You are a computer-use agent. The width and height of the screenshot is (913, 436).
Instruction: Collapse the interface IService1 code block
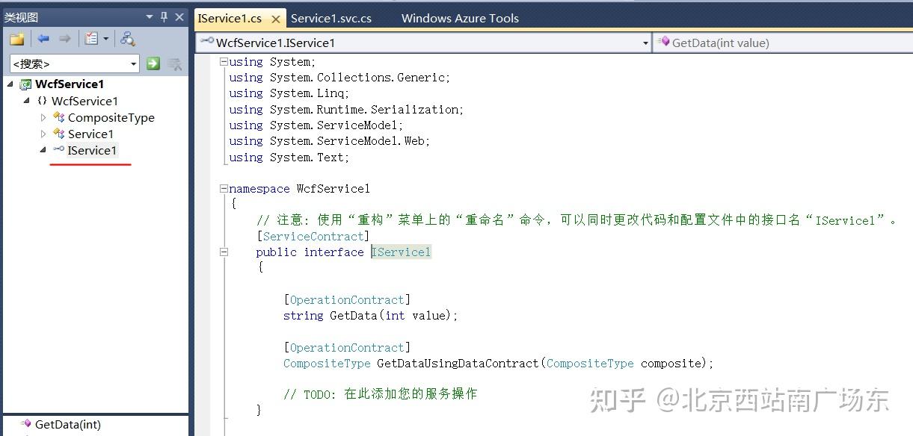tap(224, 252)
